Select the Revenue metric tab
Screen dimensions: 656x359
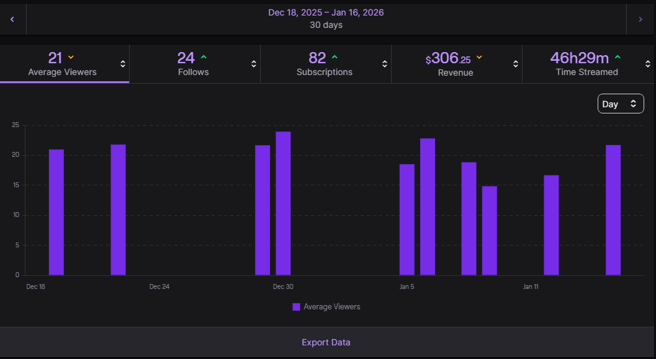tap(456, 63)
